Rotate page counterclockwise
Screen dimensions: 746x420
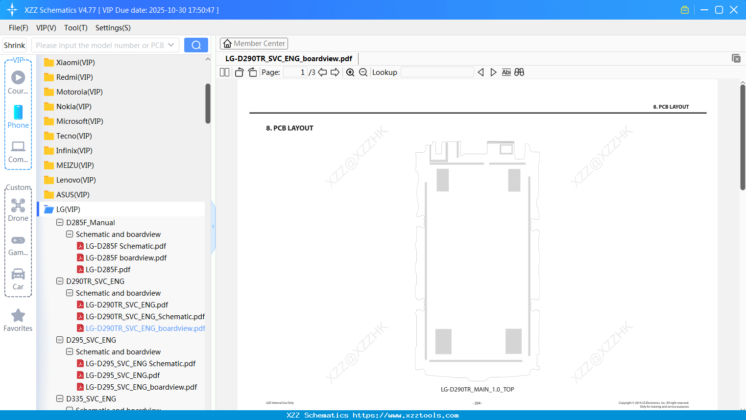click(x=239, y=72)
